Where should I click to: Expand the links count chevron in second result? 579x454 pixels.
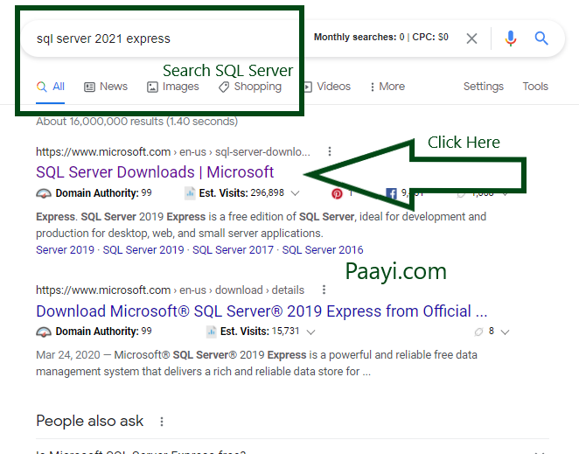coord(505,332)
